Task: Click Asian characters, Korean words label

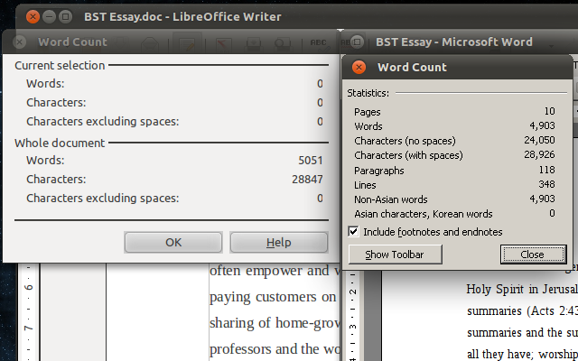Action: pyautogui.click(x=424, y=214)
